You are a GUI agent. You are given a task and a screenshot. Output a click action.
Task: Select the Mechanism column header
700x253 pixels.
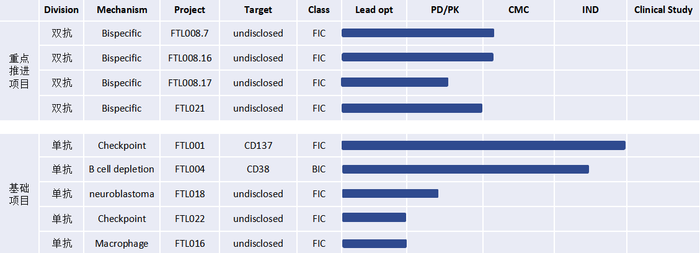pyautogui.click(x=122, y=10)
